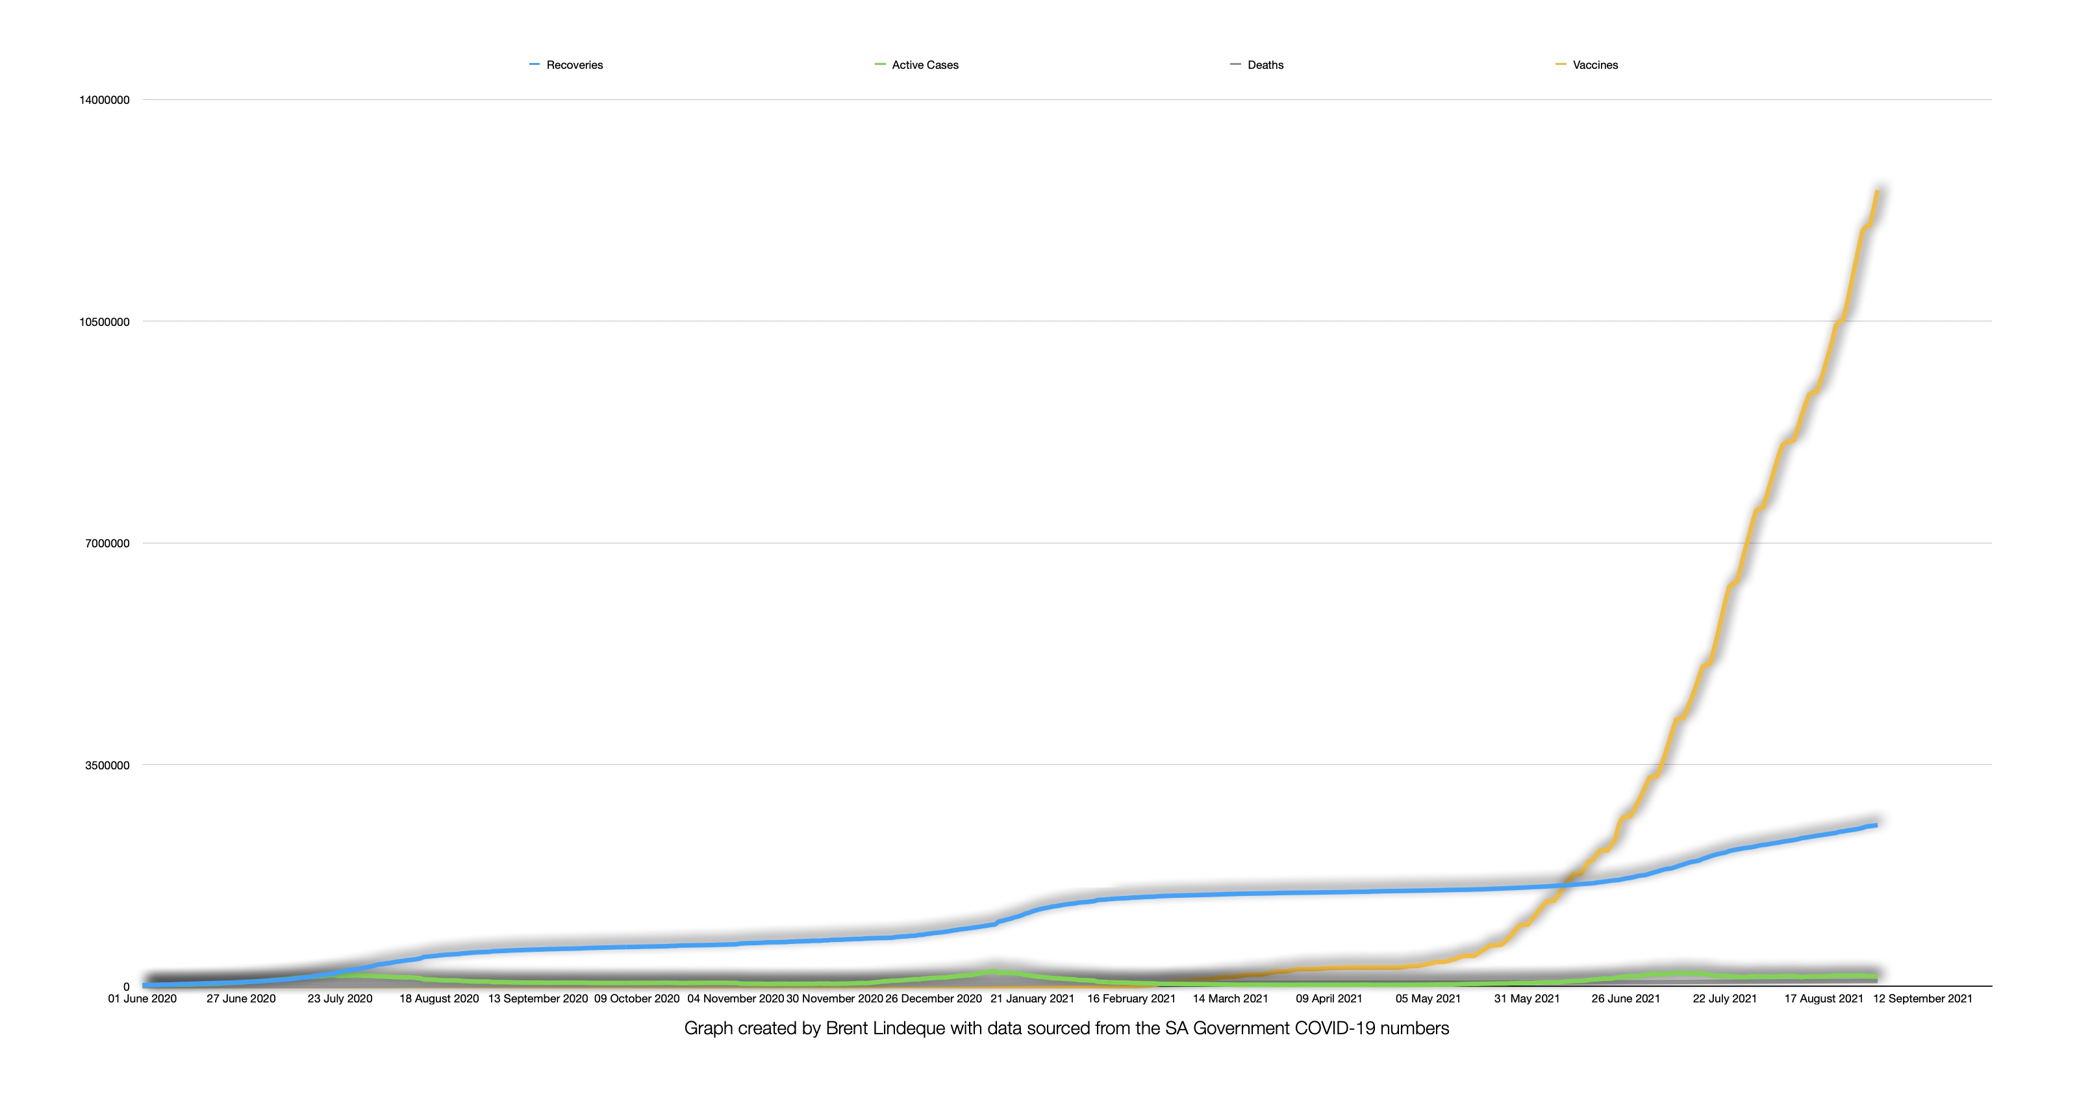Click the Vaccines legend label

coord(1594,65)
